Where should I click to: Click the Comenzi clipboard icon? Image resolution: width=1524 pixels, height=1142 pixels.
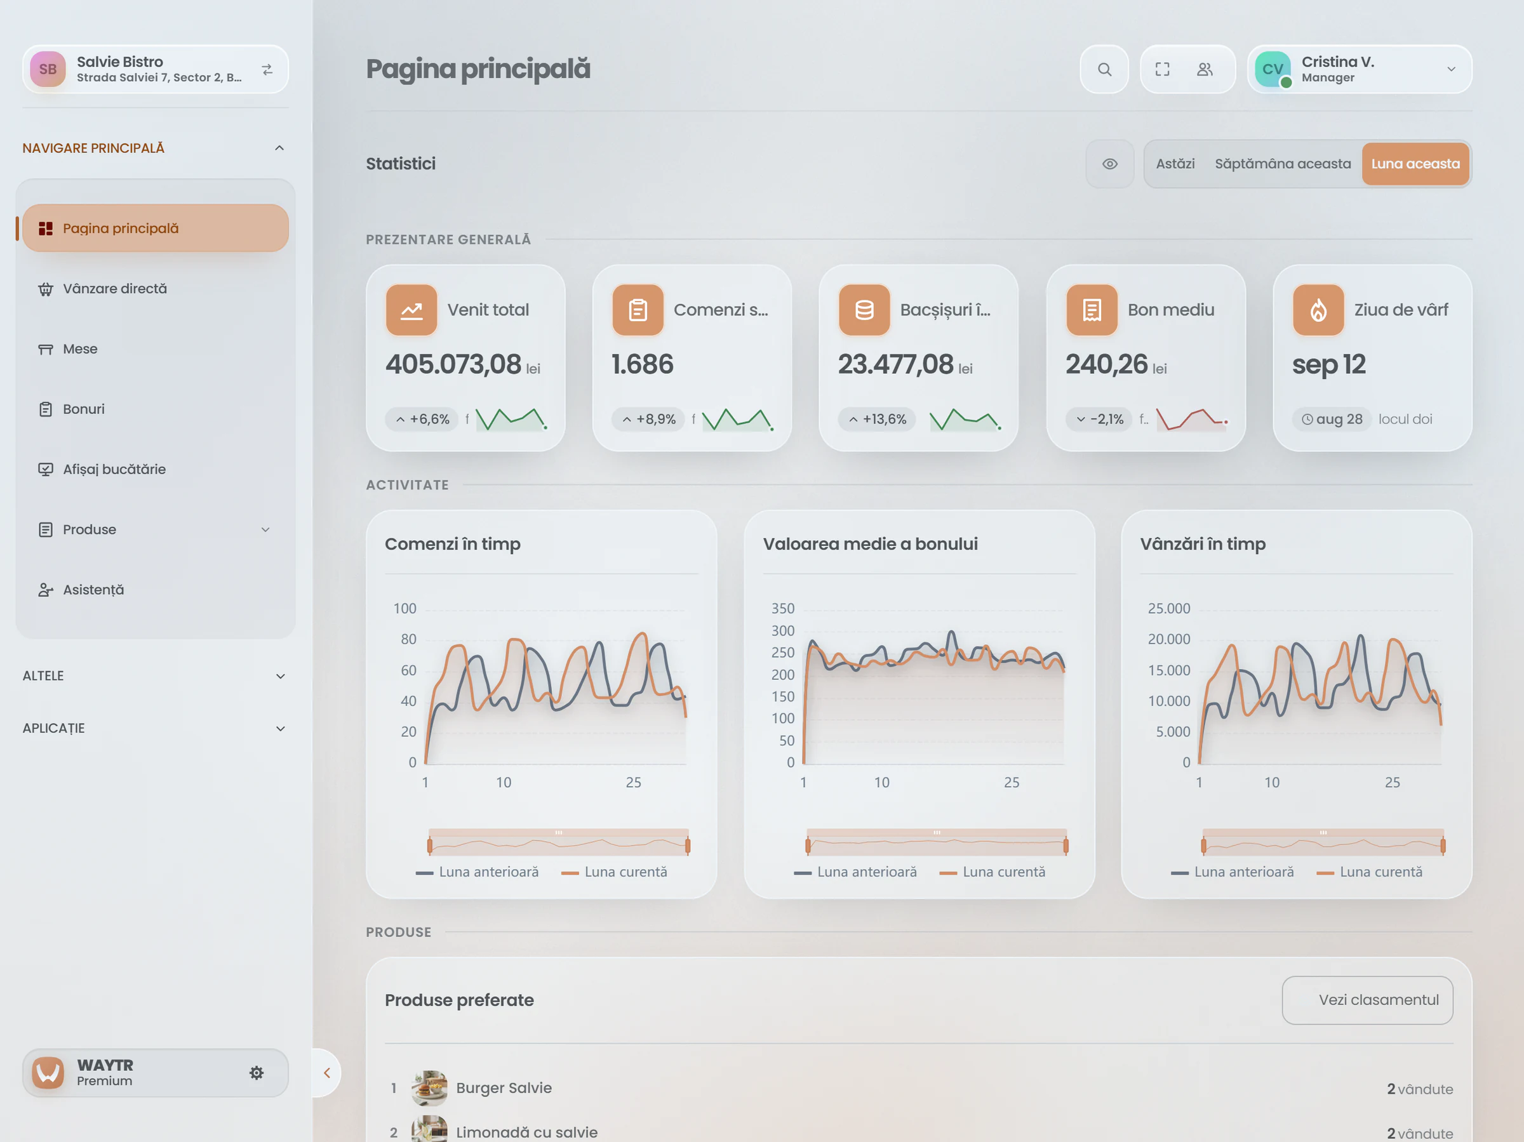point(638,310)
